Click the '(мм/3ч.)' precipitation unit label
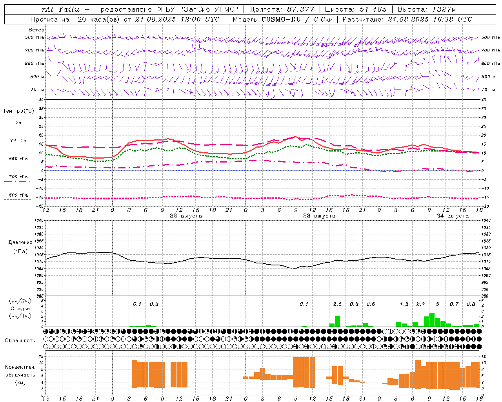Viewport: 502px width, 402px height. point(20,301)
